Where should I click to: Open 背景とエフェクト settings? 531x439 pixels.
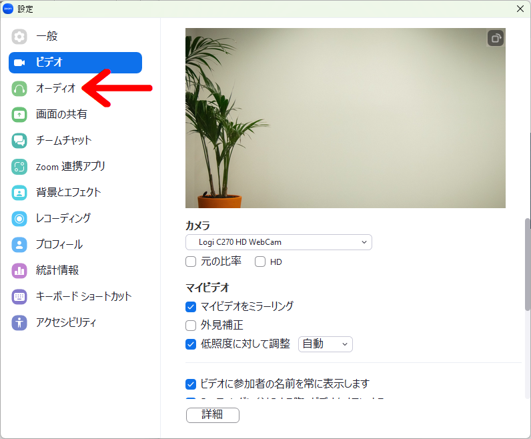pyautogui.click(x=75, y=193)
